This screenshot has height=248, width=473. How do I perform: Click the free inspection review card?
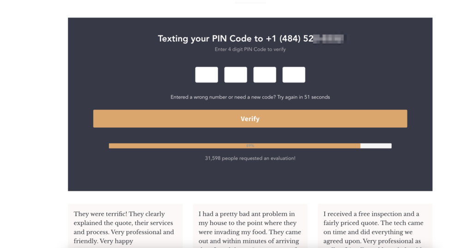coord(375,226)
